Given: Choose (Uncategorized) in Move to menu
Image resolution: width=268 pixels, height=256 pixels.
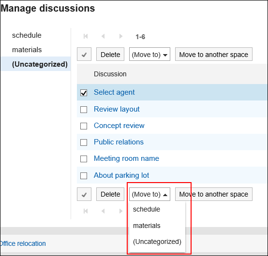Looking at the screenshot, I should click(157, 242).
